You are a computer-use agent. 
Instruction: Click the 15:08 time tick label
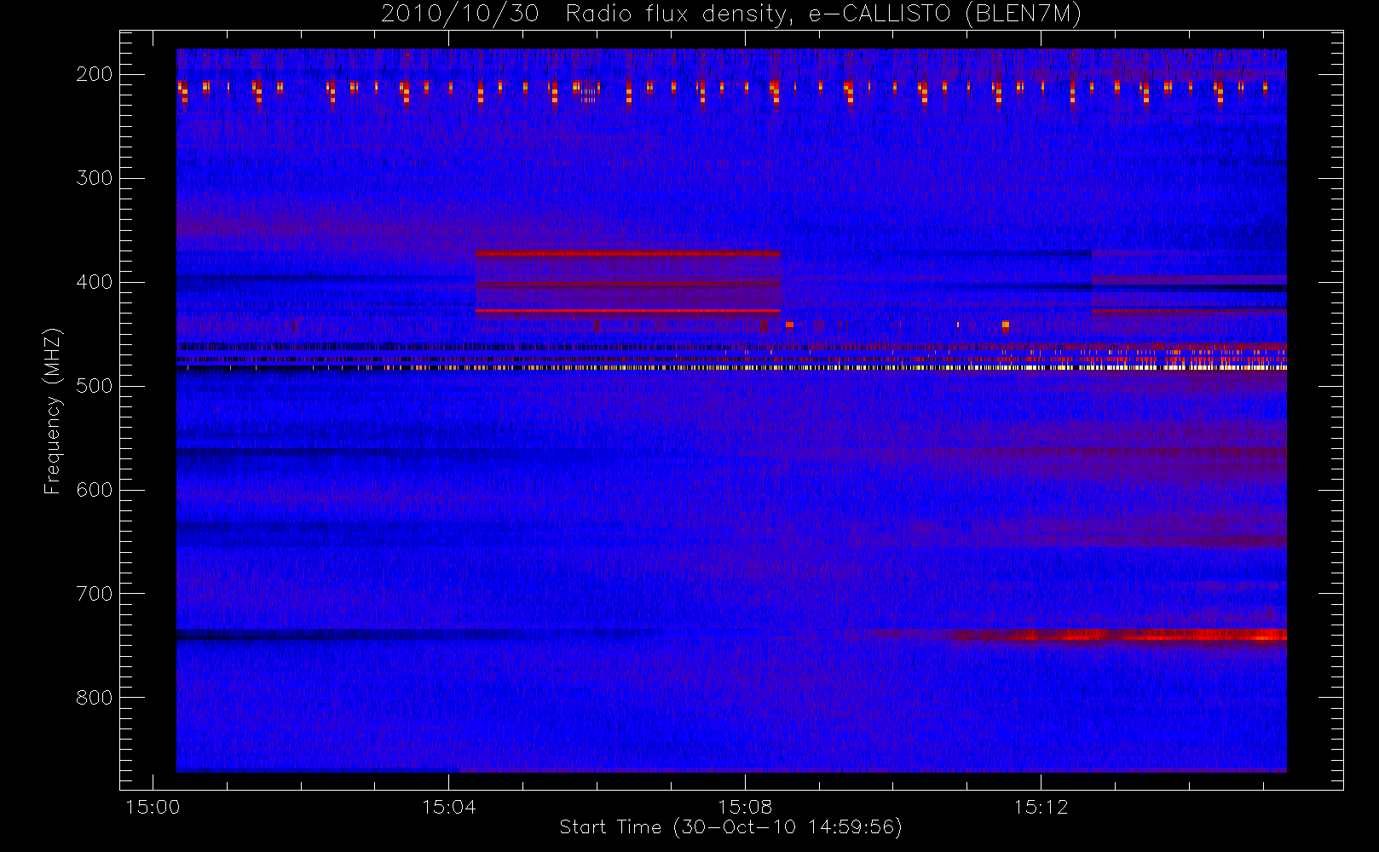(x=745, y=807)
